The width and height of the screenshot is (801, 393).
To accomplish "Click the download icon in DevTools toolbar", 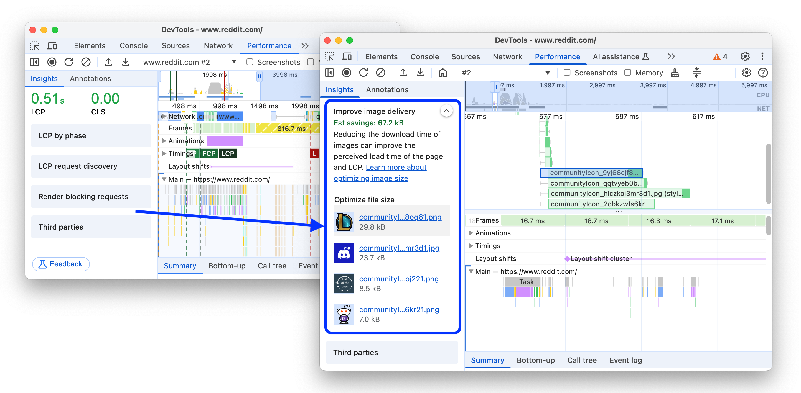I will (419, 73).
